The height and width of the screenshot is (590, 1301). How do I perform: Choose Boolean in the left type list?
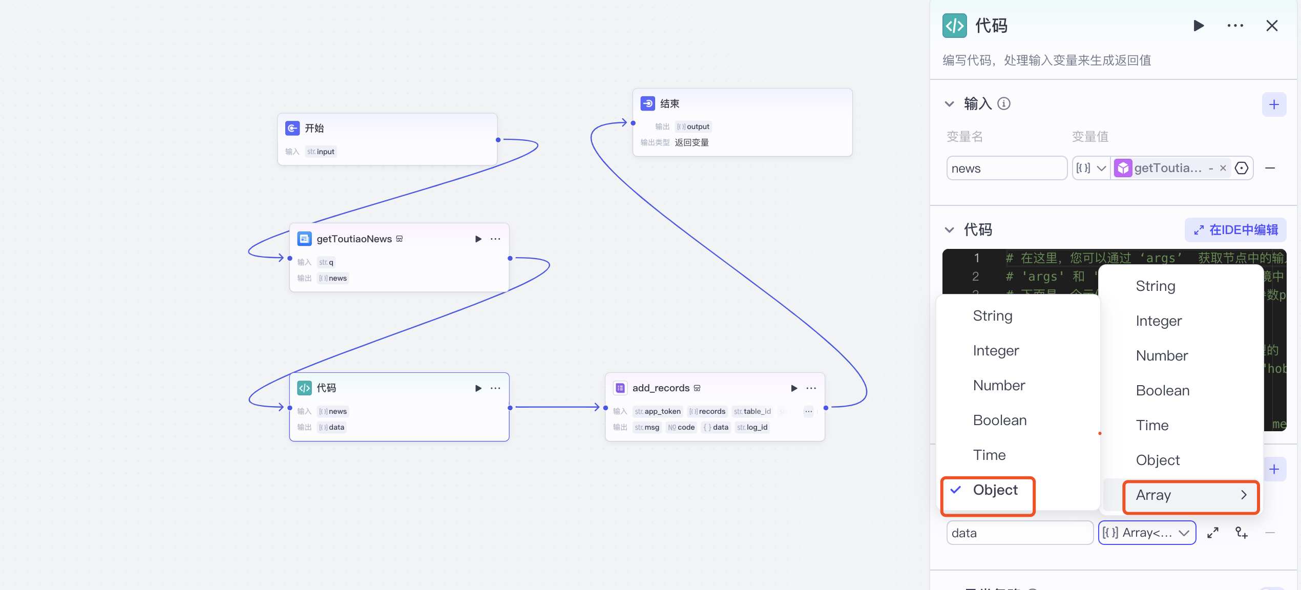coord(999,420)
